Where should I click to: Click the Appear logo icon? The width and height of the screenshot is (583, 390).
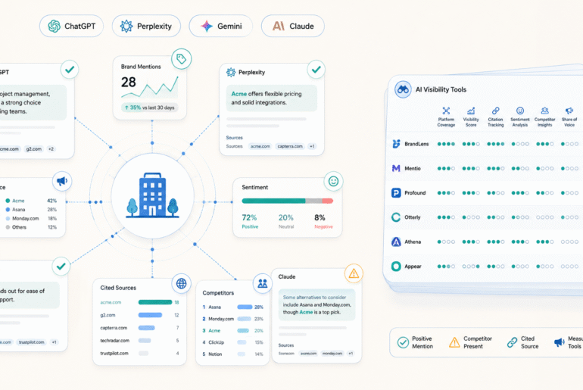[x=396, y=267]
